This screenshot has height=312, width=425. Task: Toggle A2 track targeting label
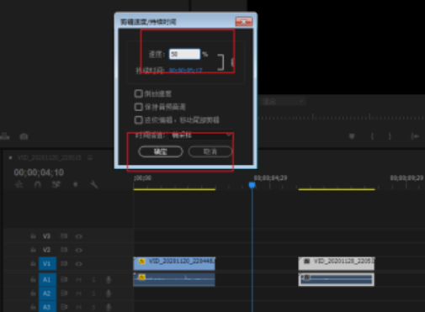click(x=47, y=293)
